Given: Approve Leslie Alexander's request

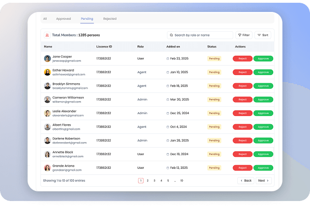Looking at the screenshot, I should tap(263, 113).
